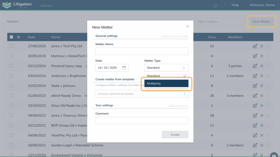The width and height of the screenshot is (280, 157).
Task: Click into the Matter Name text field
Action: tap(142, 51)
